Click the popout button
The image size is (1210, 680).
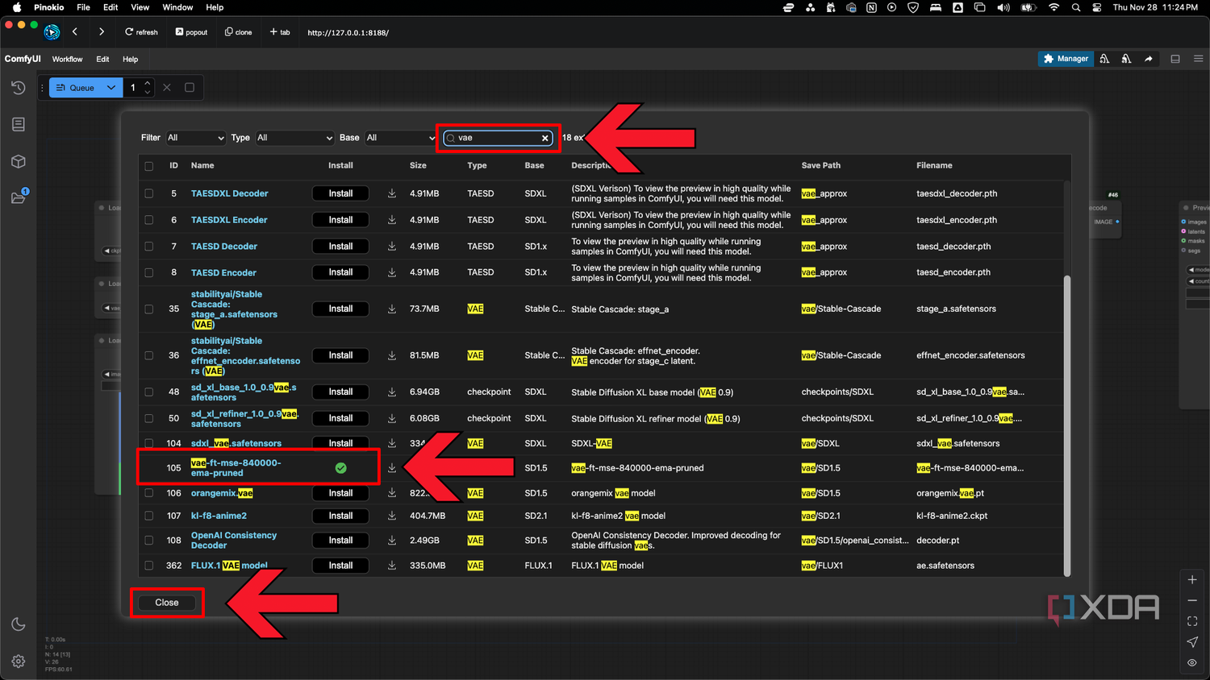coord(191,32)
